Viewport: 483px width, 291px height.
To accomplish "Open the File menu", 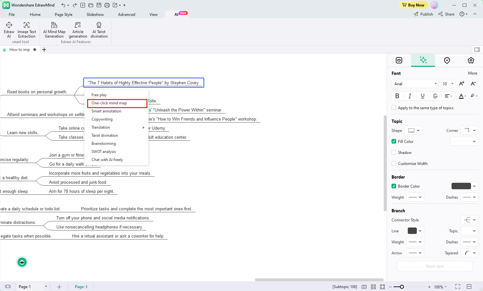I will (x=12, y=15).
